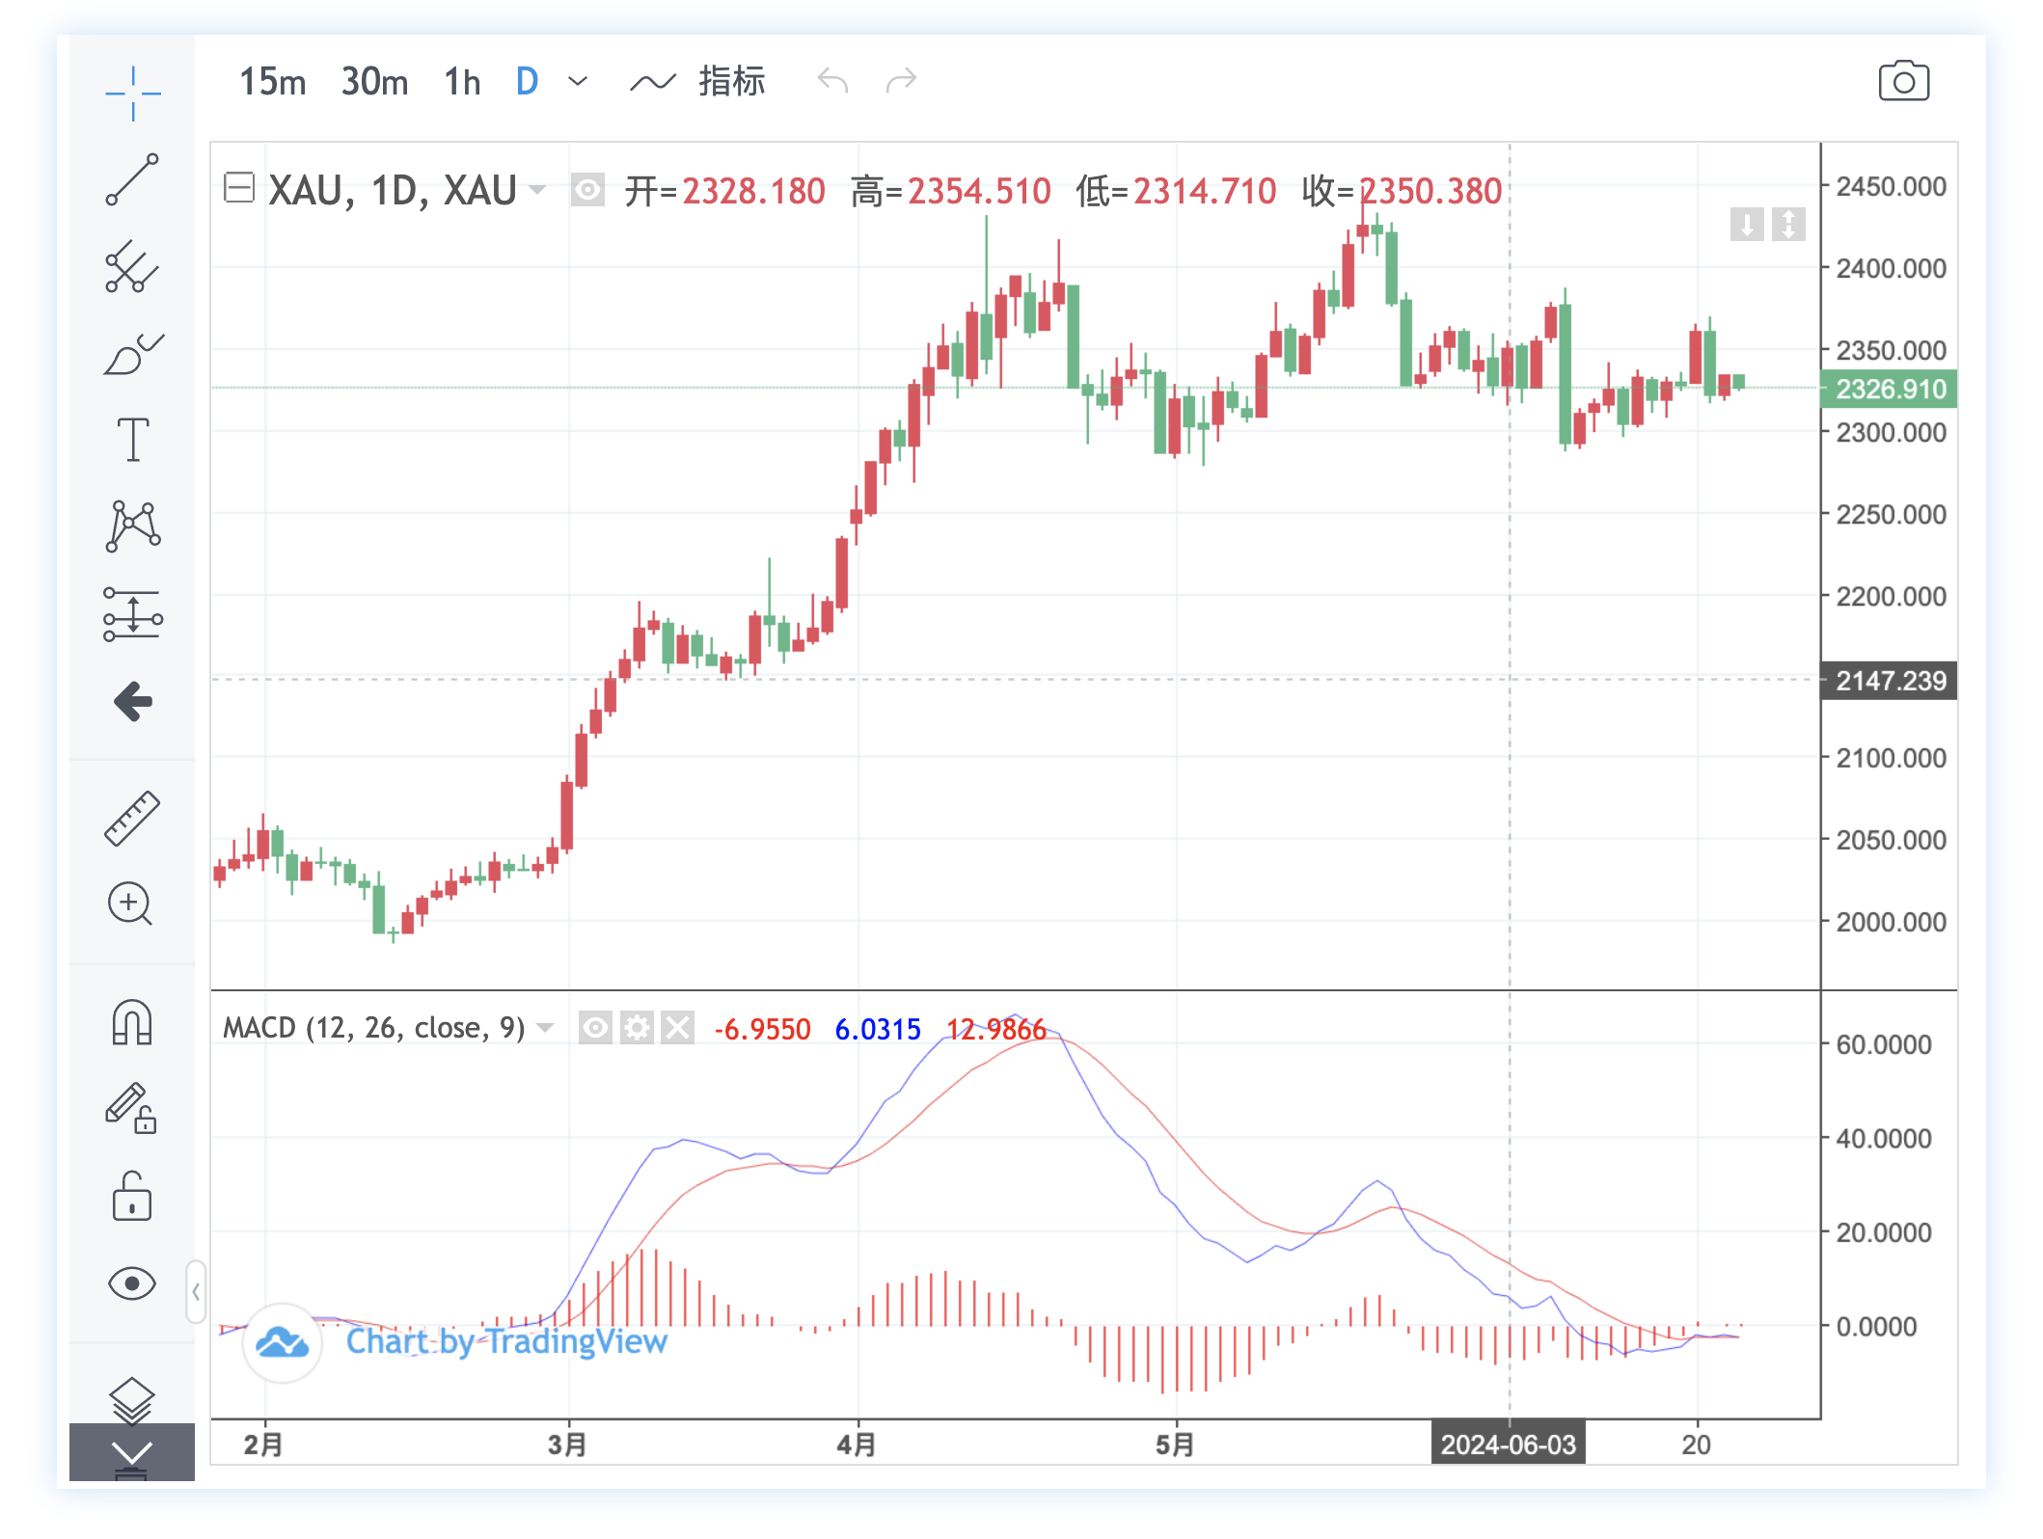Hide the MACD indicator using its eye icon
The width and height of the screenshot is (2043, 1539).
[x=595, y=1028]
